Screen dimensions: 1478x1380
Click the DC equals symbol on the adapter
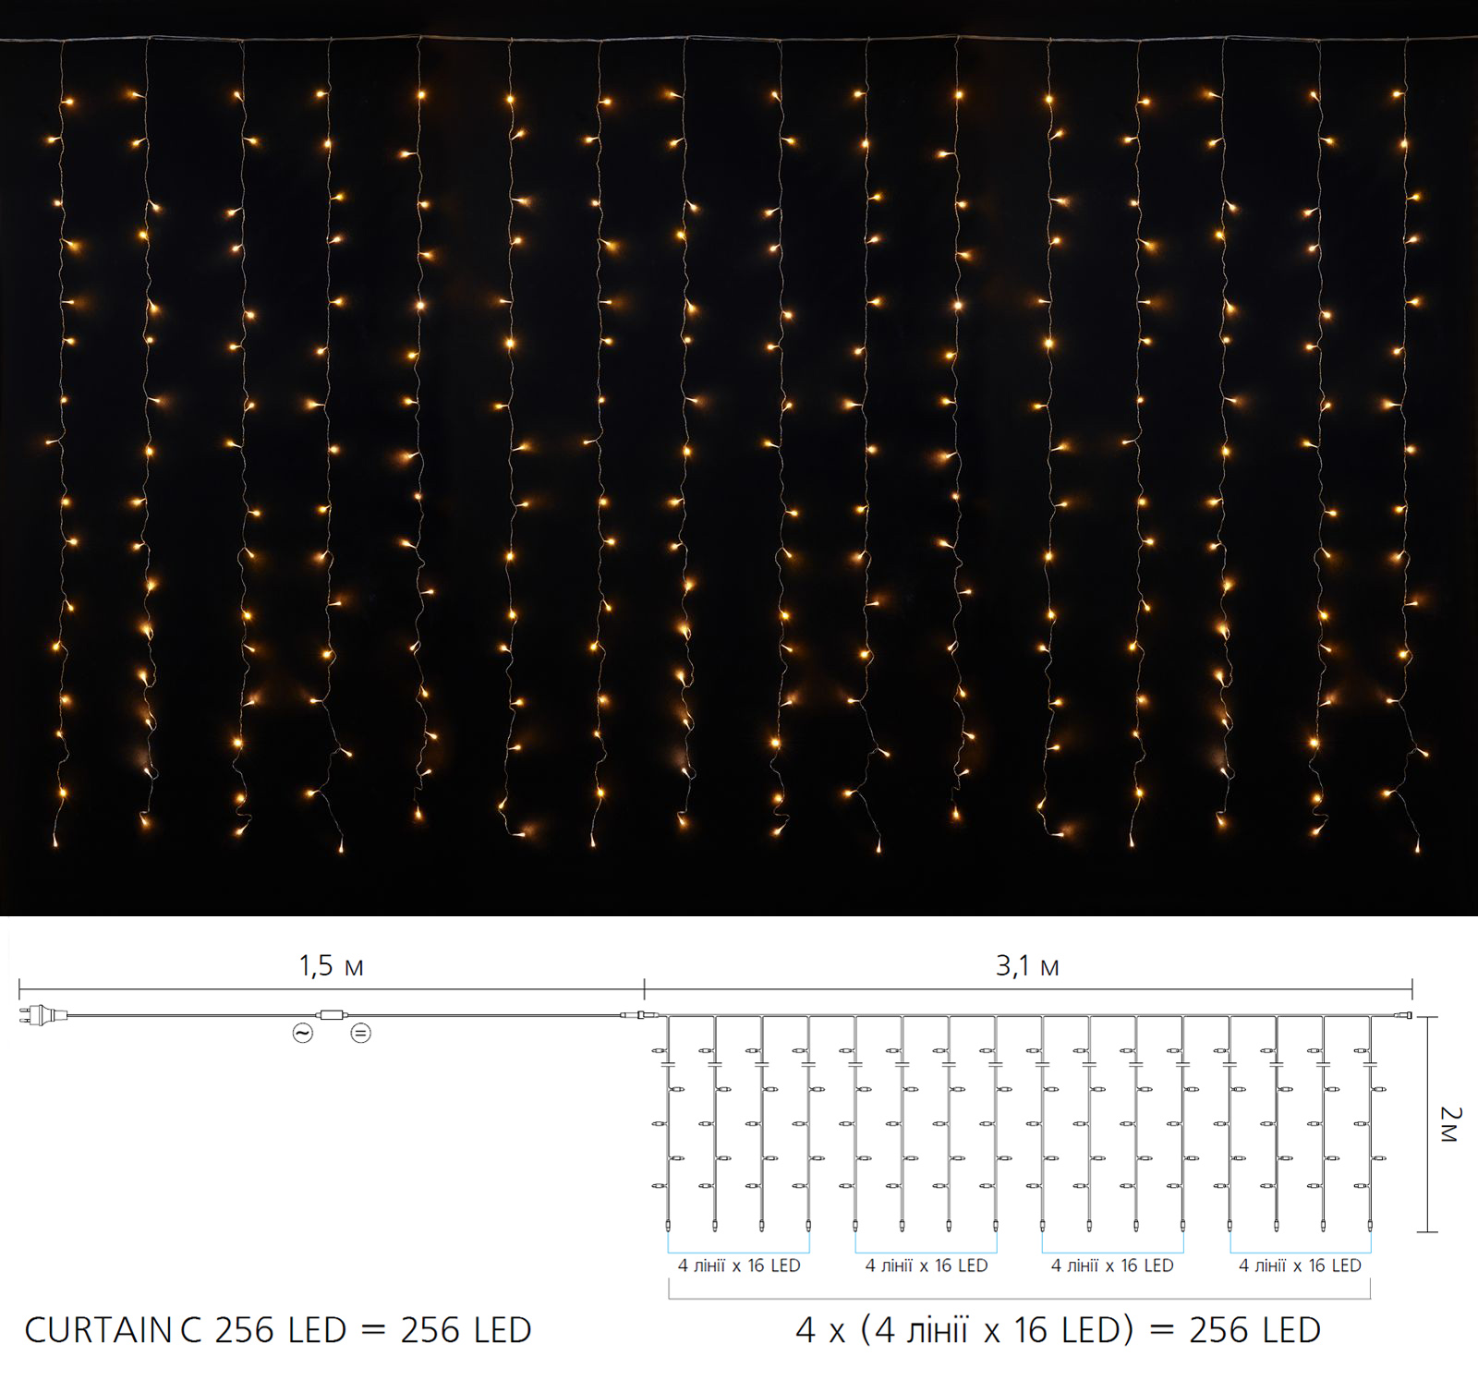click(x=361, y=1034)
